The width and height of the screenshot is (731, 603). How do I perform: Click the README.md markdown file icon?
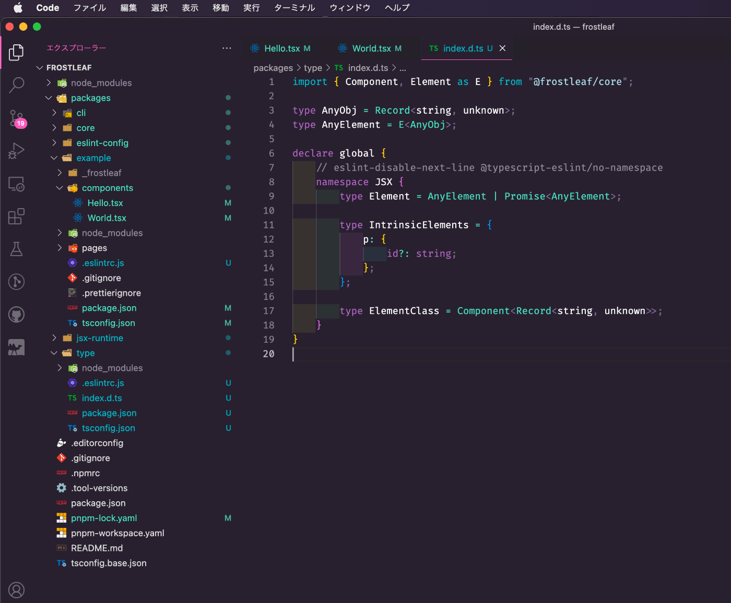pos(62,548)
